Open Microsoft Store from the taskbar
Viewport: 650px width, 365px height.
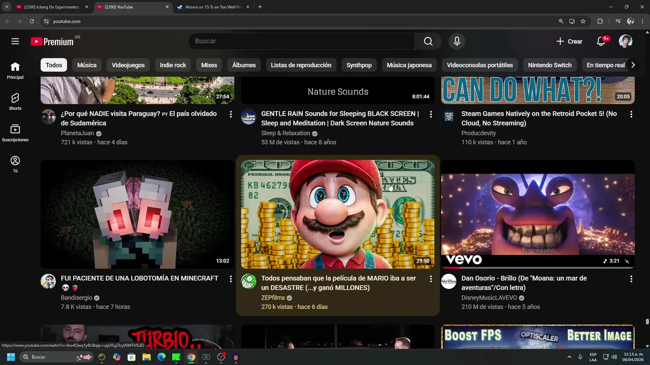click(x=132, y=357)
